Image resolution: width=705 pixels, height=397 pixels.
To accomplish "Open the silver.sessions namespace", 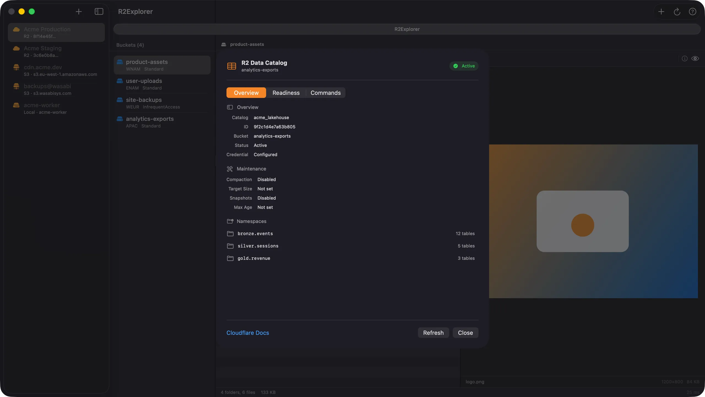I will click(352, 246).
